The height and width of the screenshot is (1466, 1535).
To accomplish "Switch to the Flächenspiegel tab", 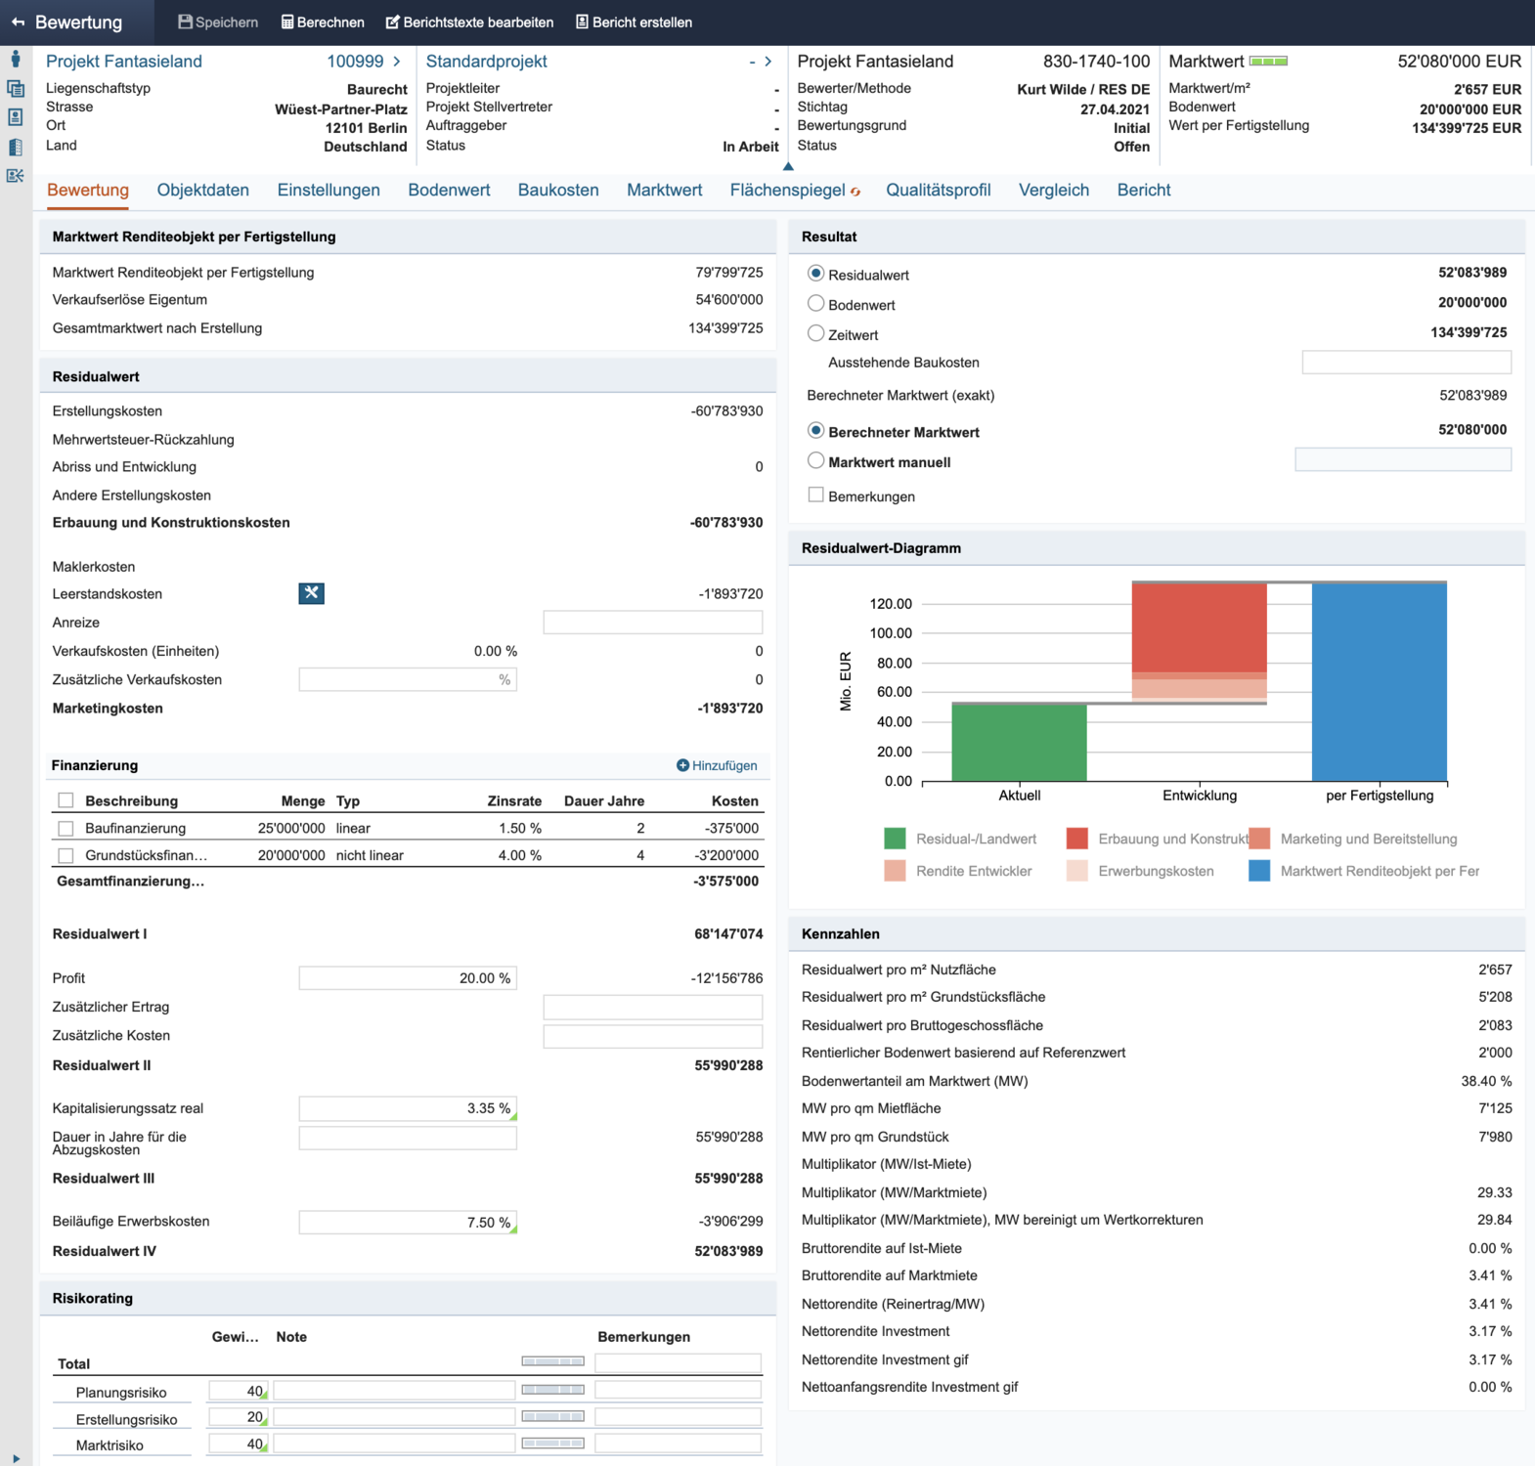I will [x=787, y=190].
